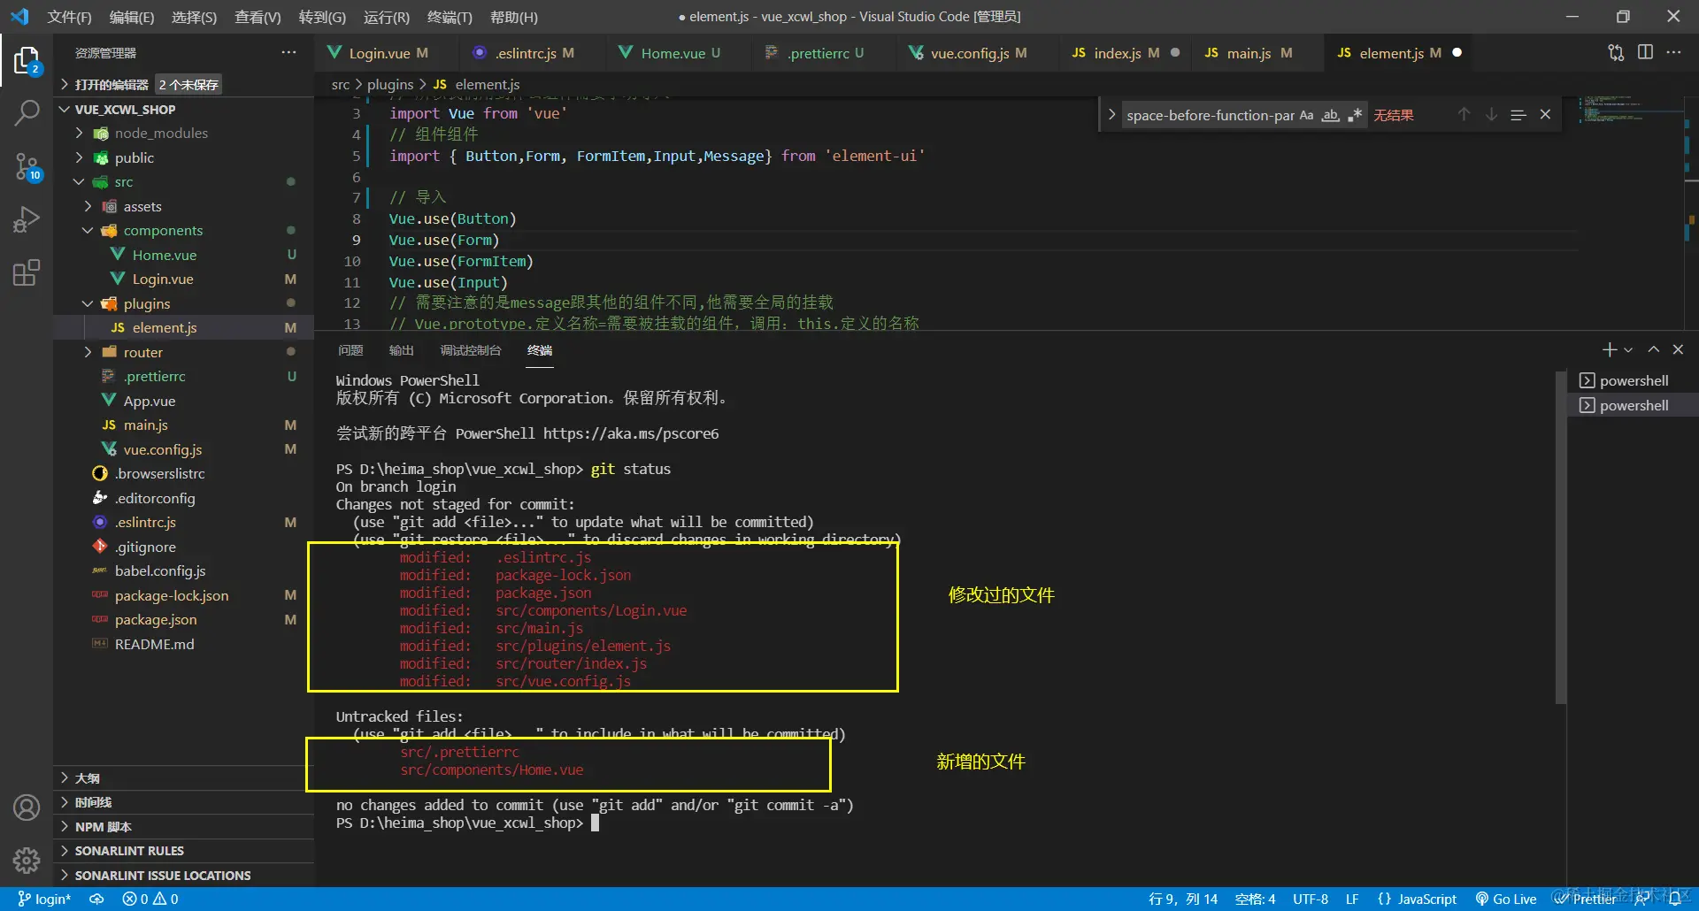The width and height of the screenshot is (1699, 911).
Task: Open the Explorer view in activity bar
Action: coord(27,61)
